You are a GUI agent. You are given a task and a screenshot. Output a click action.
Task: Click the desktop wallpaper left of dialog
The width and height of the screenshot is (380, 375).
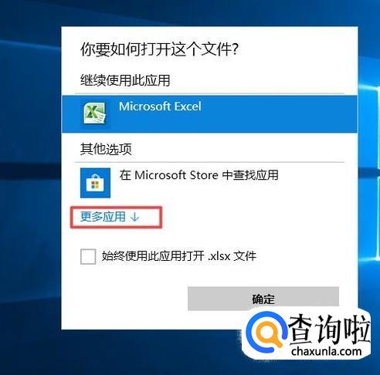tap(30, 180)
